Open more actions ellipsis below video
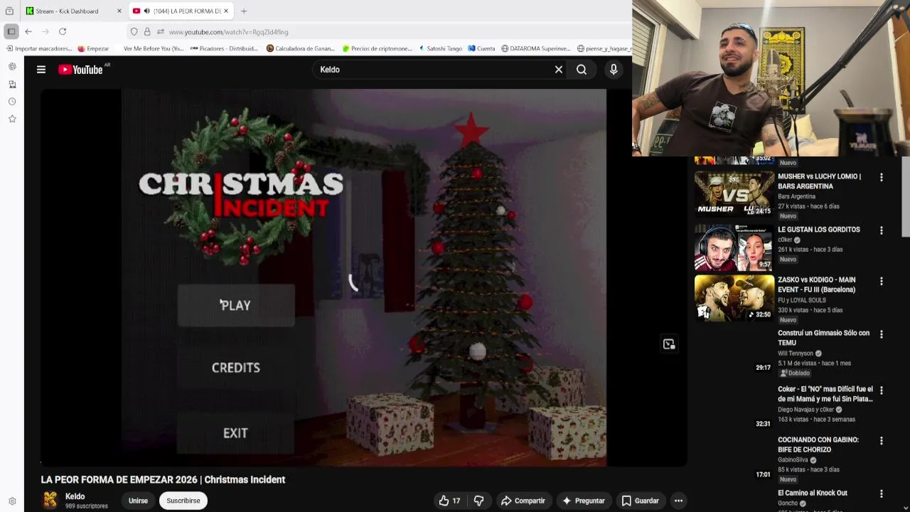The height and width of the screenshot is (512, 910). [x=678, y=501]
